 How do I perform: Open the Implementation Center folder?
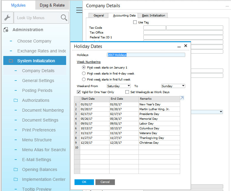pyautogui.click(x=16, y=179)
